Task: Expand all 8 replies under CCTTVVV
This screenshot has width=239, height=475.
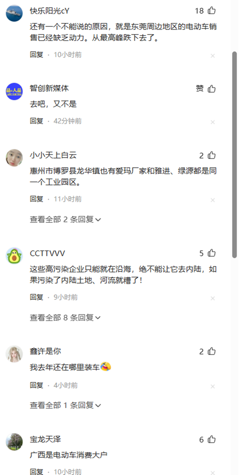Action: (65, 318)
